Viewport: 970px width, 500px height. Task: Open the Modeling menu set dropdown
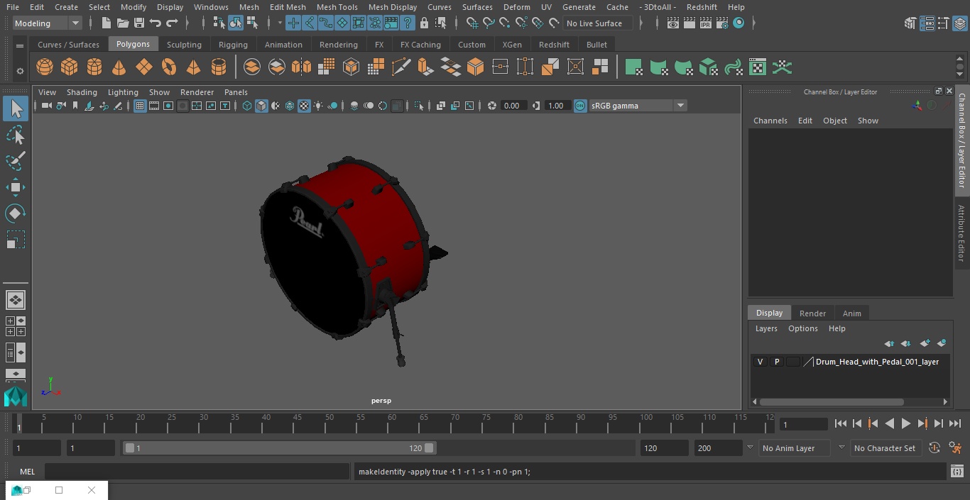48,23
